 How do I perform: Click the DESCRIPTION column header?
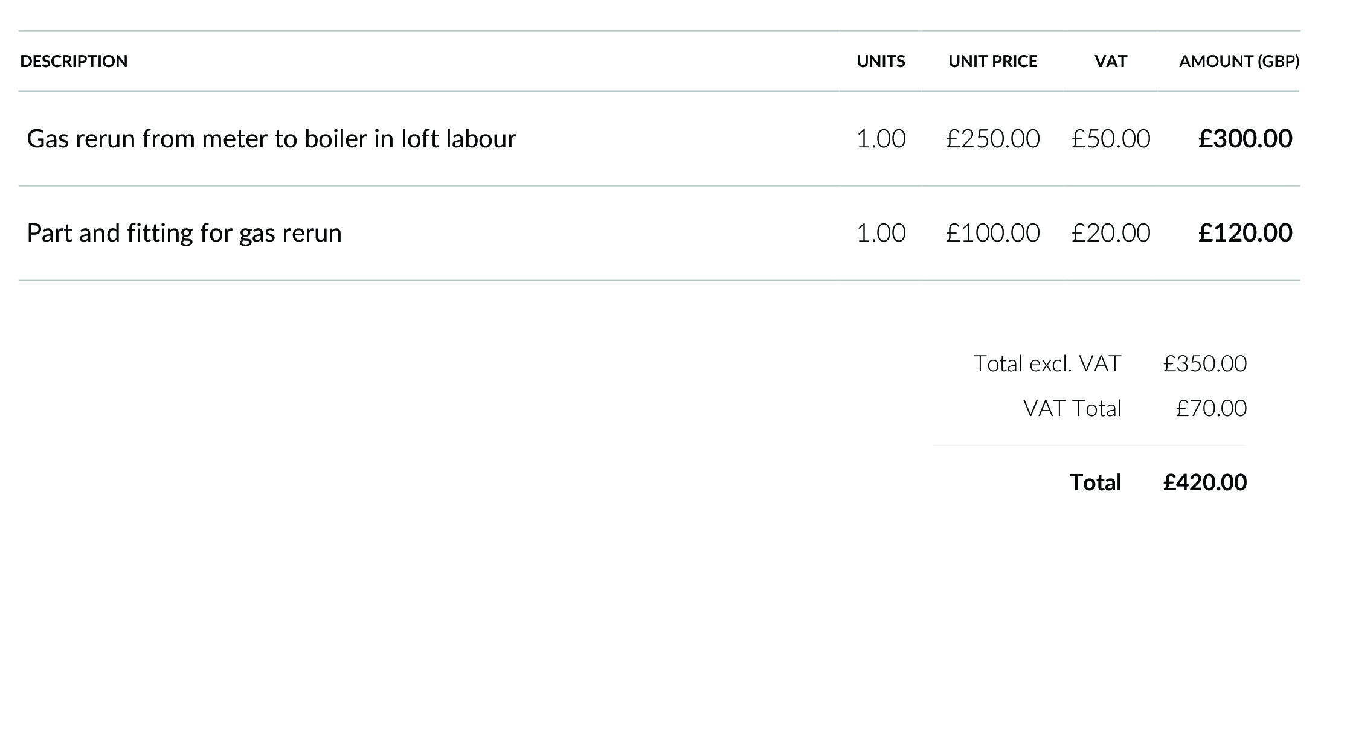(74, 61)
